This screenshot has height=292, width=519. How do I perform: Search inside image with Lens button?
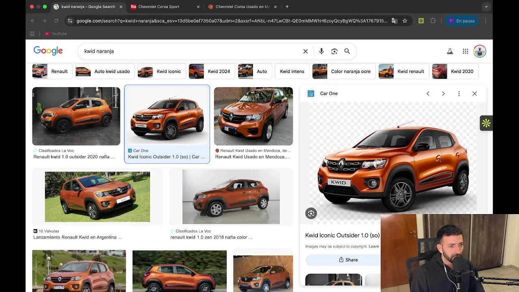(311, 213)
